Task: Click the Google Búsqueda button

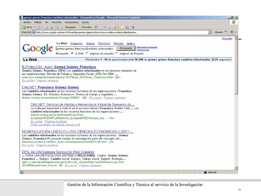Action: tap(126, 48)
